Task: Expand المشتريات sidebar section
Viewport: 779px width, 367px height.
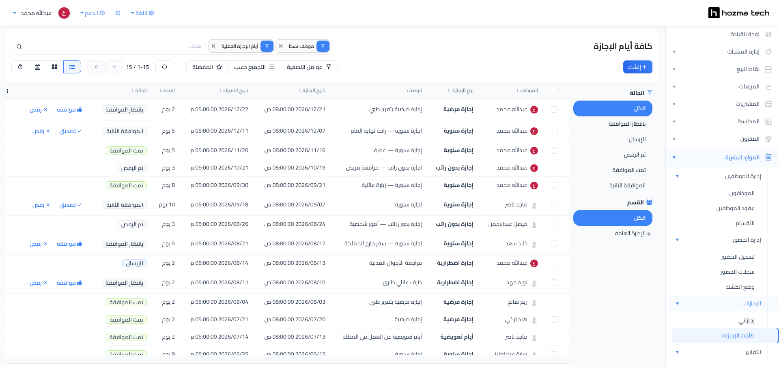Action: tap(722, 104)
